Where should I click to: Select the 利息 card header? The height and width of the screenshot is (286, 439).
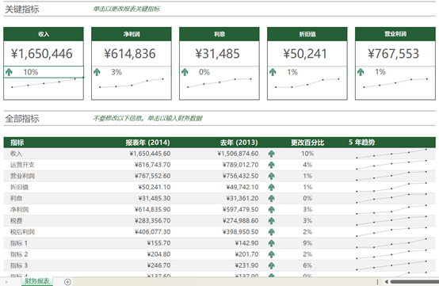click(219, 34)
